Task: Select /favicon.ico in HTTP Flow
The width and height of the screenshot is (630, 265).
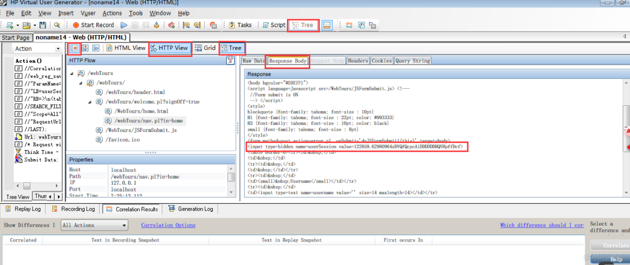Action: pos(122,140)
